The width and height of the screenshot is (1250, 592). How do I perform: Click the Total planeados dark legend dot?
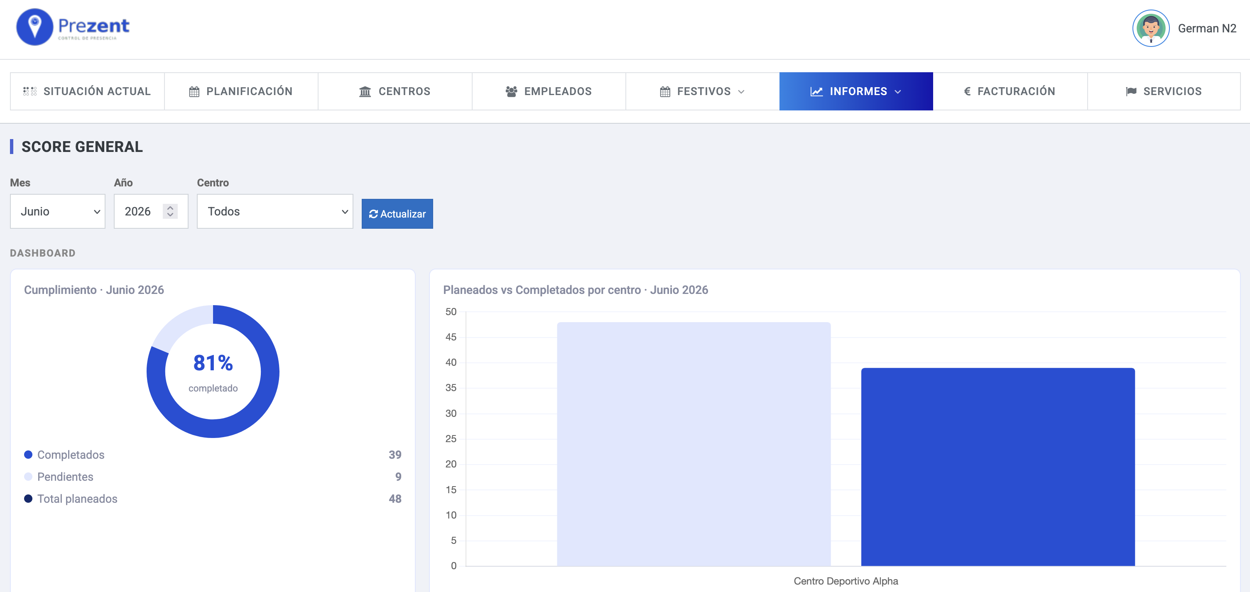click(x=28, y=498)
